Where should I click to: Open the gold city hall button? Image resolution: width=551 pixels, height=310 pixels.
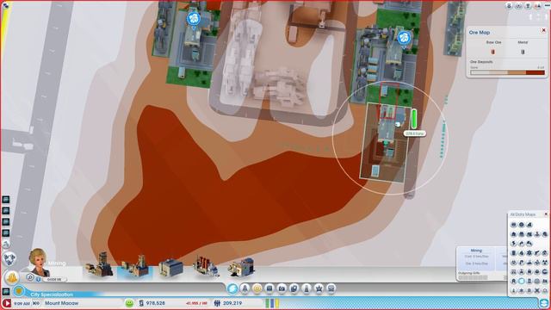[12, 277]
